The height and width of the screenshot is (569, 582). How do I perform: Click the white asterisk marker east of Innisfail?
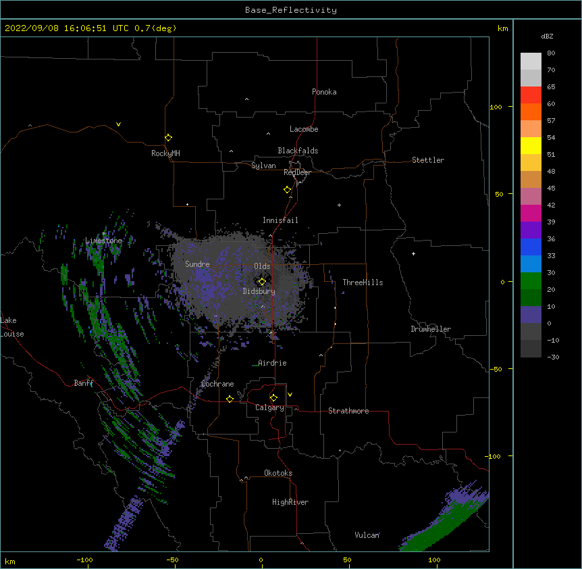coord(339,205)
